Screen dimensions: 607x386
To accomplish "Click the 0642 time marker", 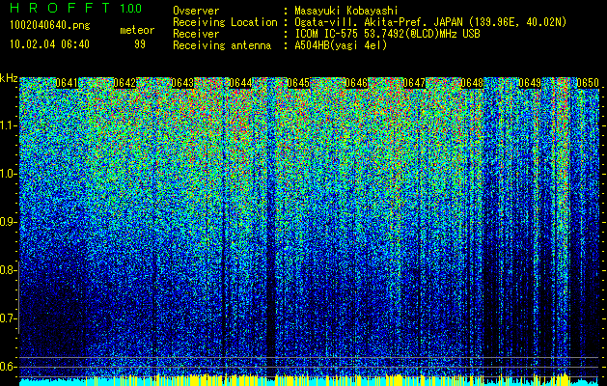I will click(x=124, y=83).
